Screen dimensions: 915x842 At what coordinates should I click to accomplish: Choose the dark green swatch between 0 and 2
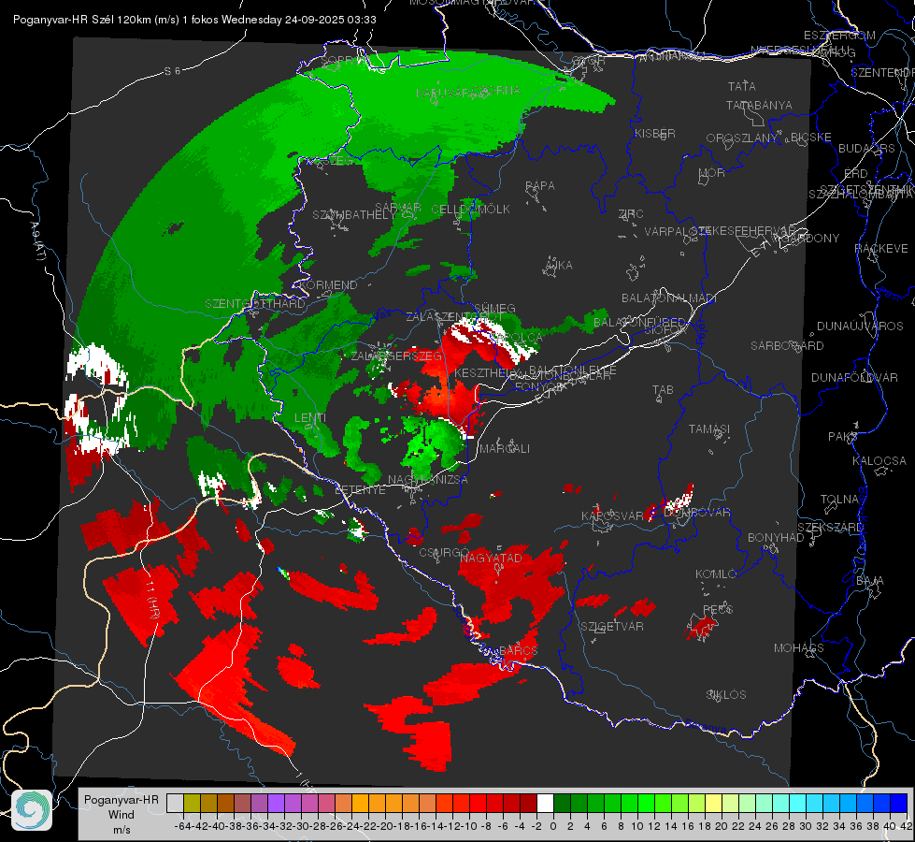pos(562,803)
